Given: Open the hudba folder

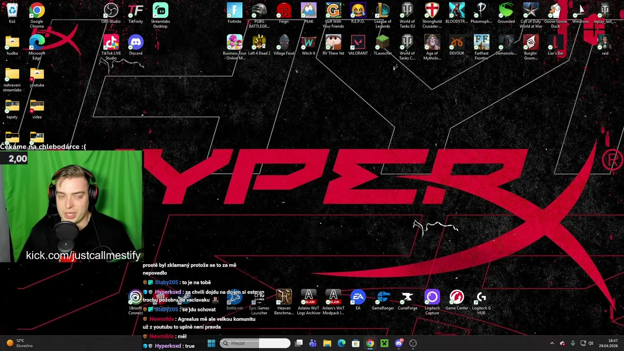Looking at the screenshot, I should [x=12, y=45].
